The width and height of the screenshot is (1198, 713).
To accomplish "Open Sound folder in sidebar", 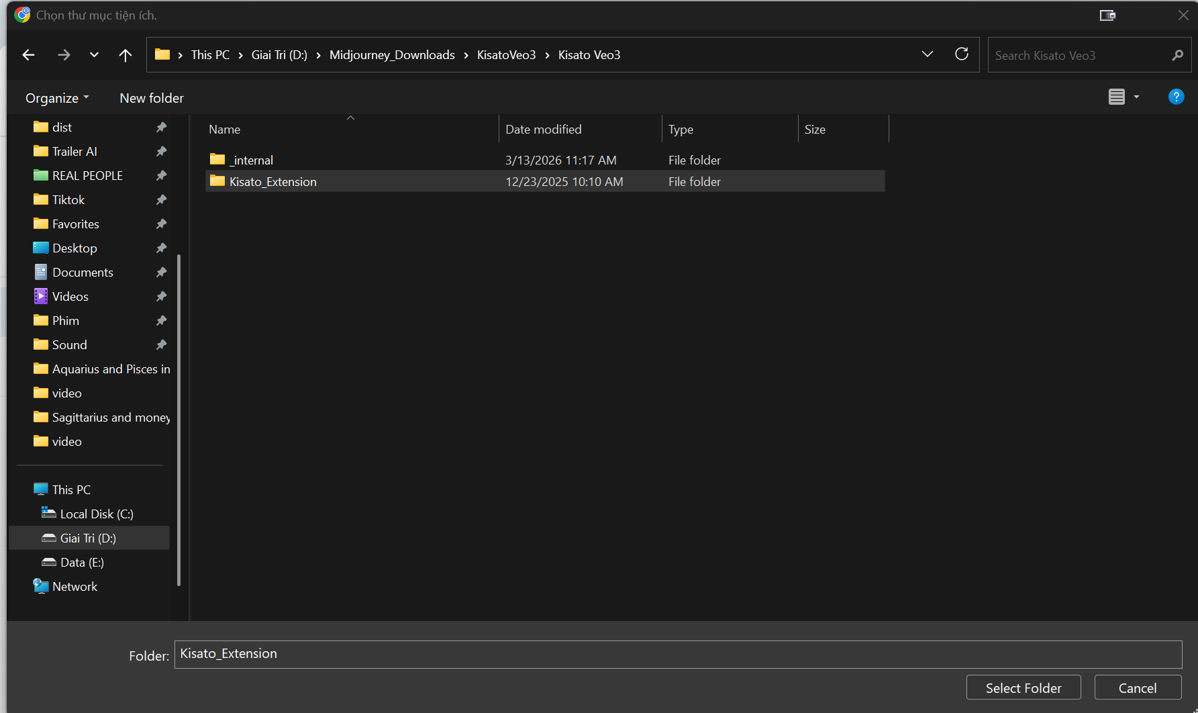I will coord(69,344).
